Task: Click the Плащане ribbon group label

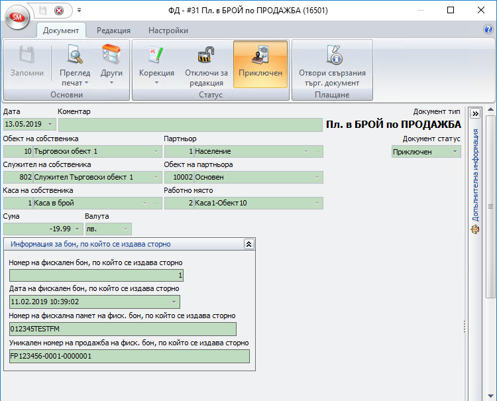Action: (x=332, y=95)
